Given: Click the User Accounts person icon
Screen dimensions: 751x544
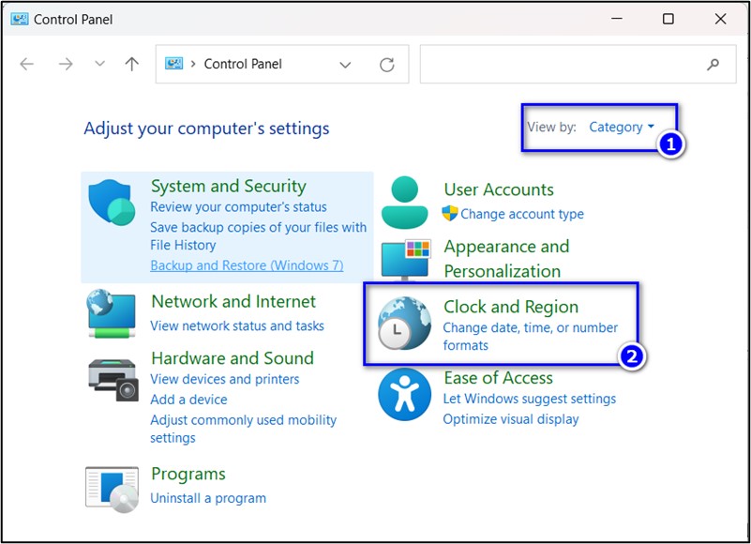Looking at the screenshot, I should (x=405, y=202).
